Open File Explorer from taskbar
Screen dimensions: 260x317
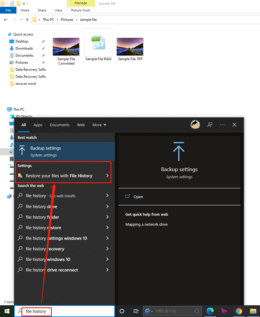click(253, 311)
